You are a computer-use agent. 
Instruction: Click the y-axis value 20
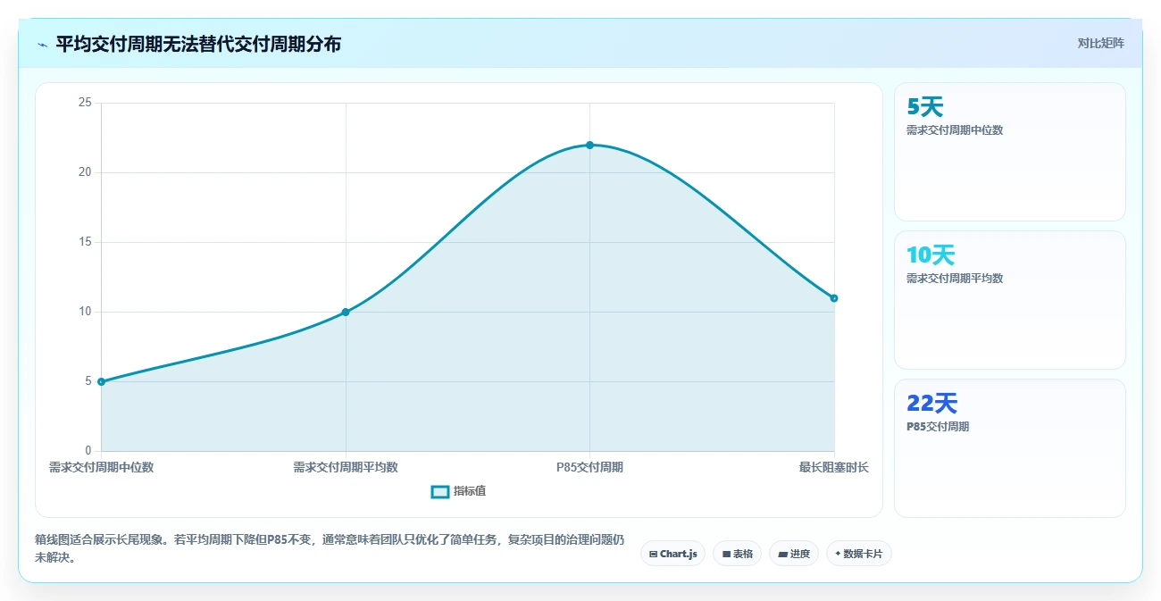click(85, 172)
